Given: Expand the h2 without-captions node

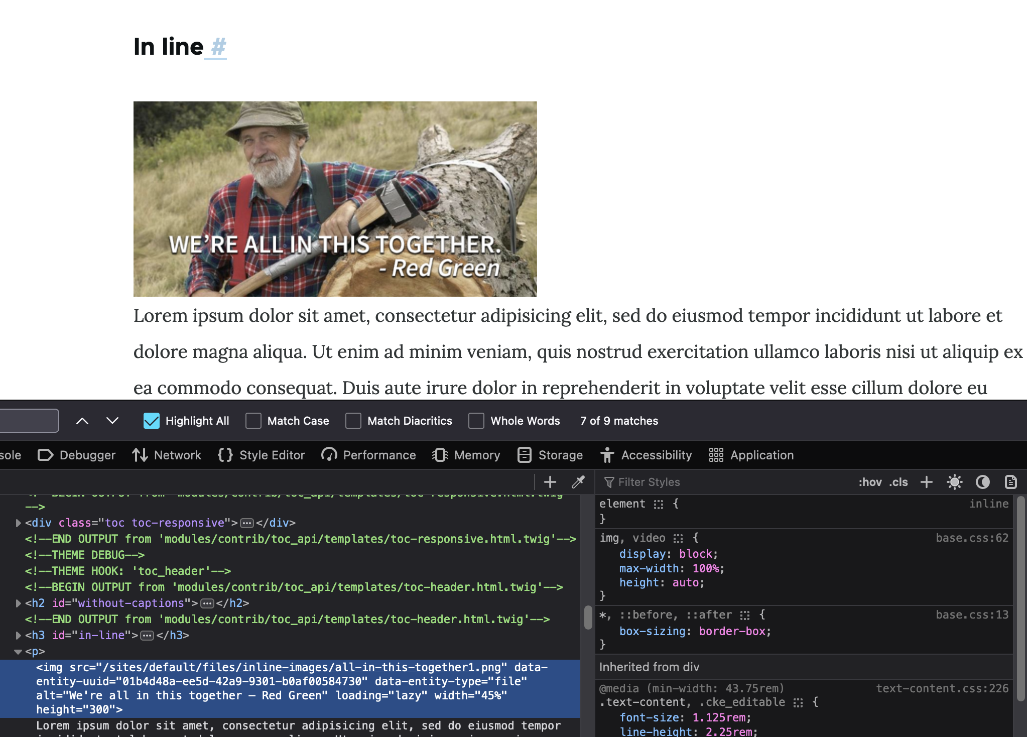Looking at the screenshot, I should point(19,603).
